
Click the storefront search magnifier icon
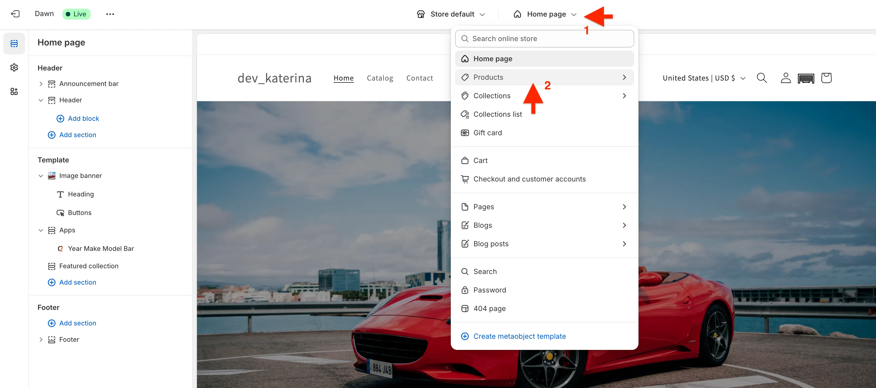[761, 78]
